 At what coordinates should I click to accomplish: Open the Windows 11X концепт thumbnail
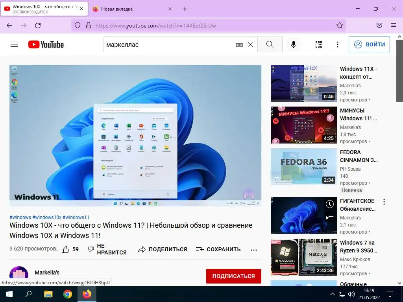[303, 83]
